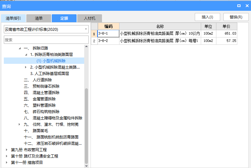The image size is (251, 168).
Task: Click the 单价 column header
Action: pos(227,26)
